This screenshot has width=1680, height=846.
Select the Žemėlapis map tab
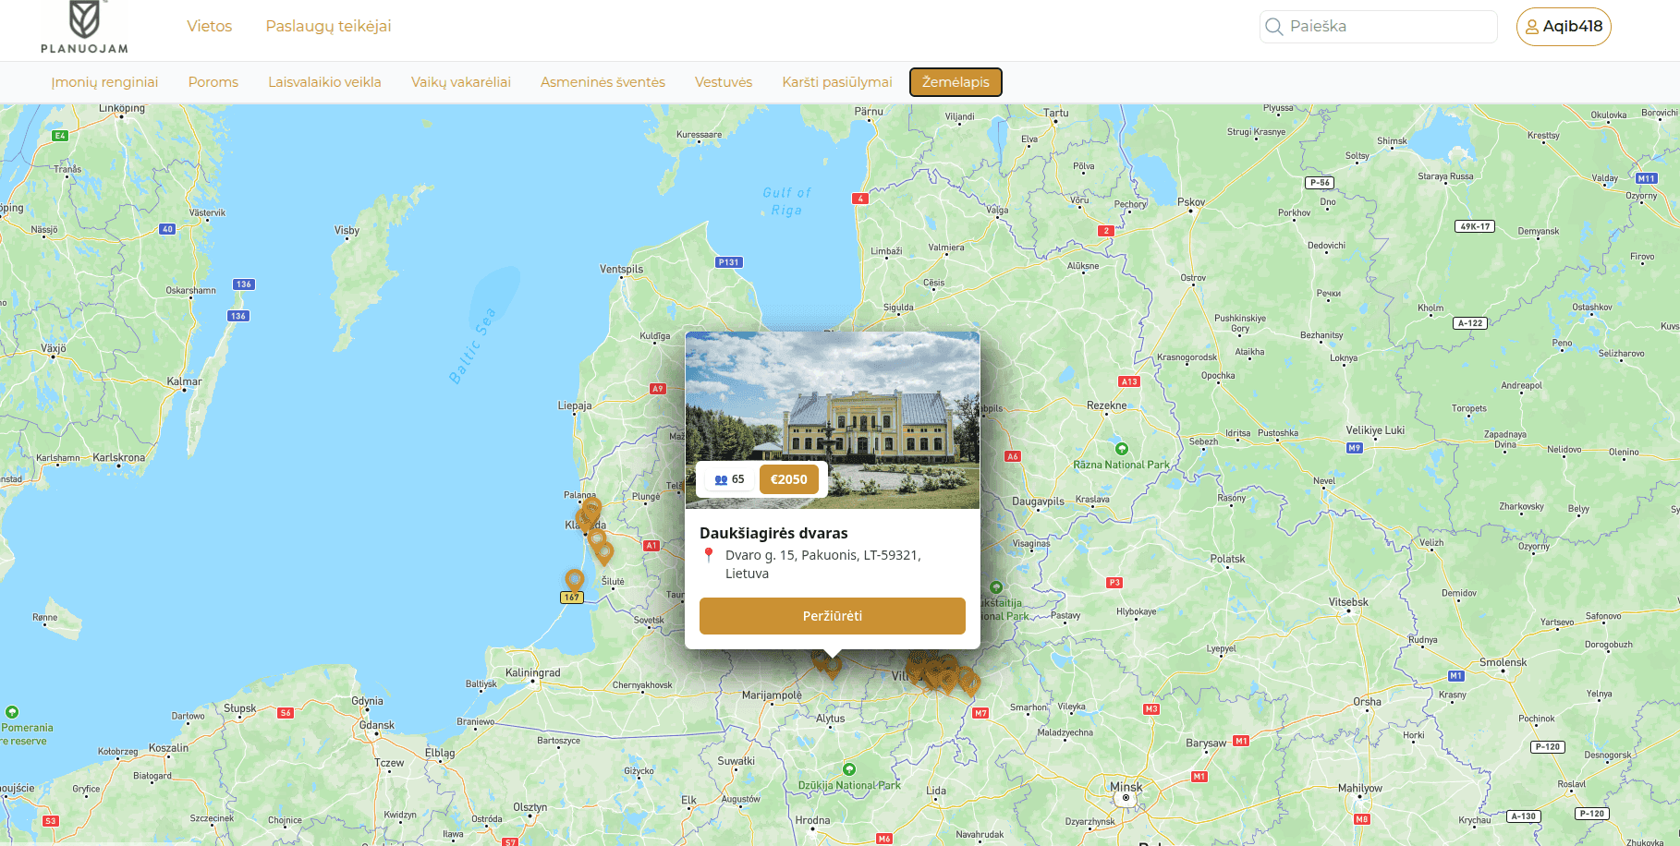pos(956,82)
